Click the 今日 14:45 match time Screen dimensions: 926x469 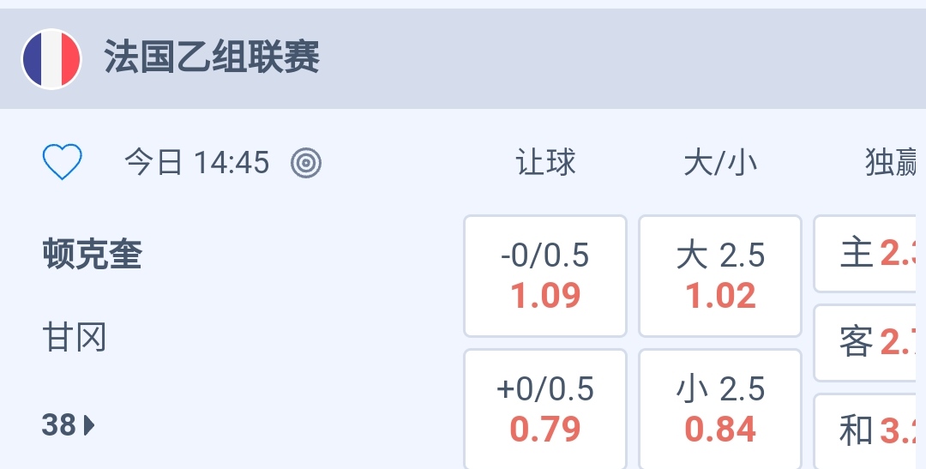196,162
